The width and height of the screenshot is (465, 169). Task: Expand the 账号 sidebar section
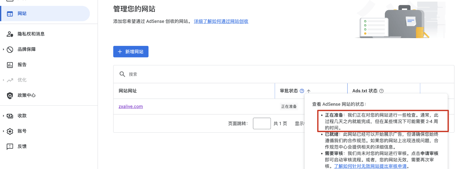[3, 131]
